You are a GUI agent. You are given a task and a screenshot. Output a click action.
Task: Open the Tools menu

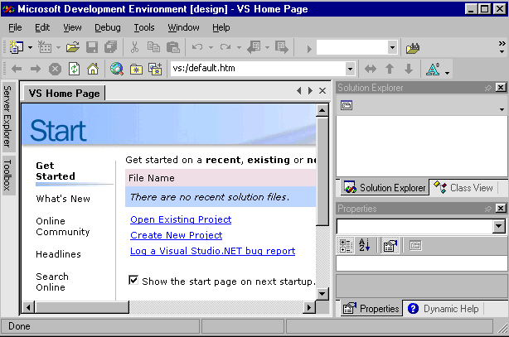144,27
